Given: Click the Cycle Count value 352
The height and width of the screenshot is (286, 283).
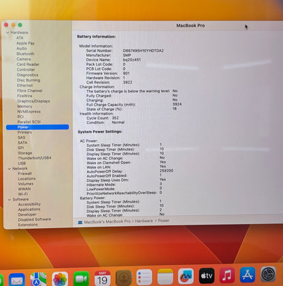Looking at the screenshot, I should click(115, 118).
